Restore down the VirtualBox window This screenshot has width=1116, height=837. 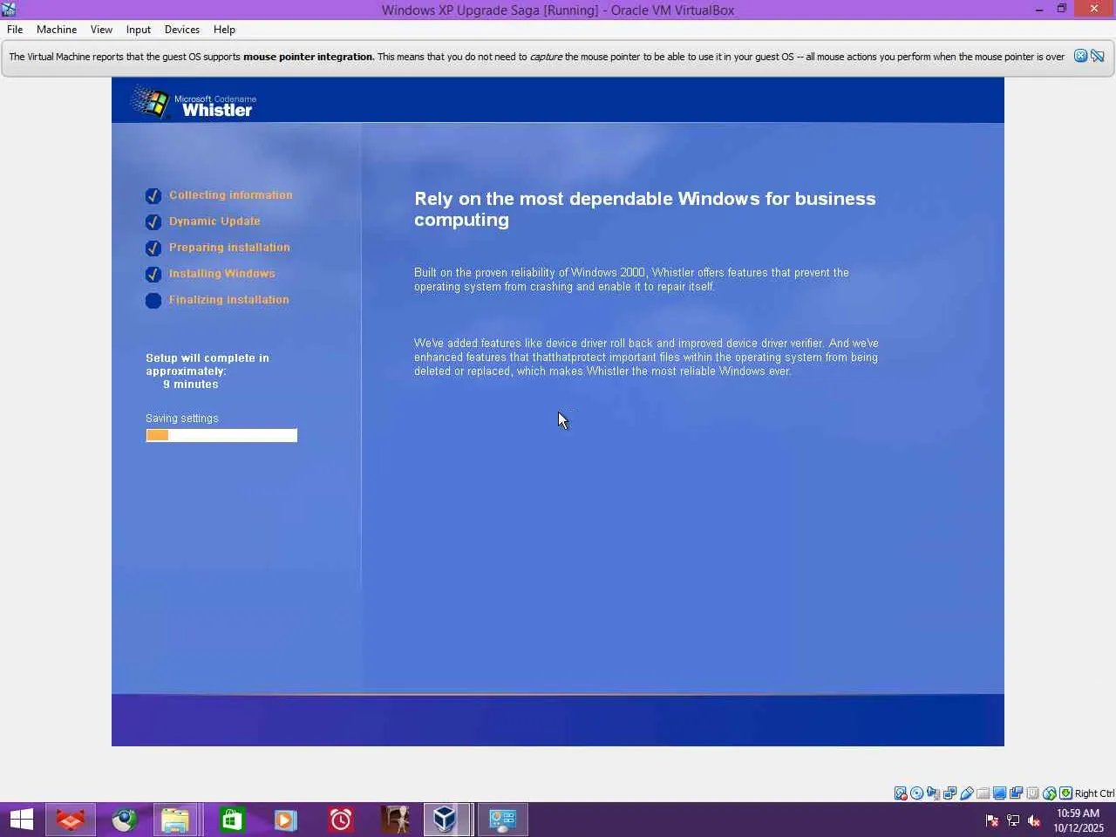[x=1062, y=10]
